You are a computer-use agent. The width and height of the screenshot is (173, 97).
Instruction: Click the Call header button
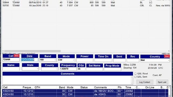tap(11, 56)
